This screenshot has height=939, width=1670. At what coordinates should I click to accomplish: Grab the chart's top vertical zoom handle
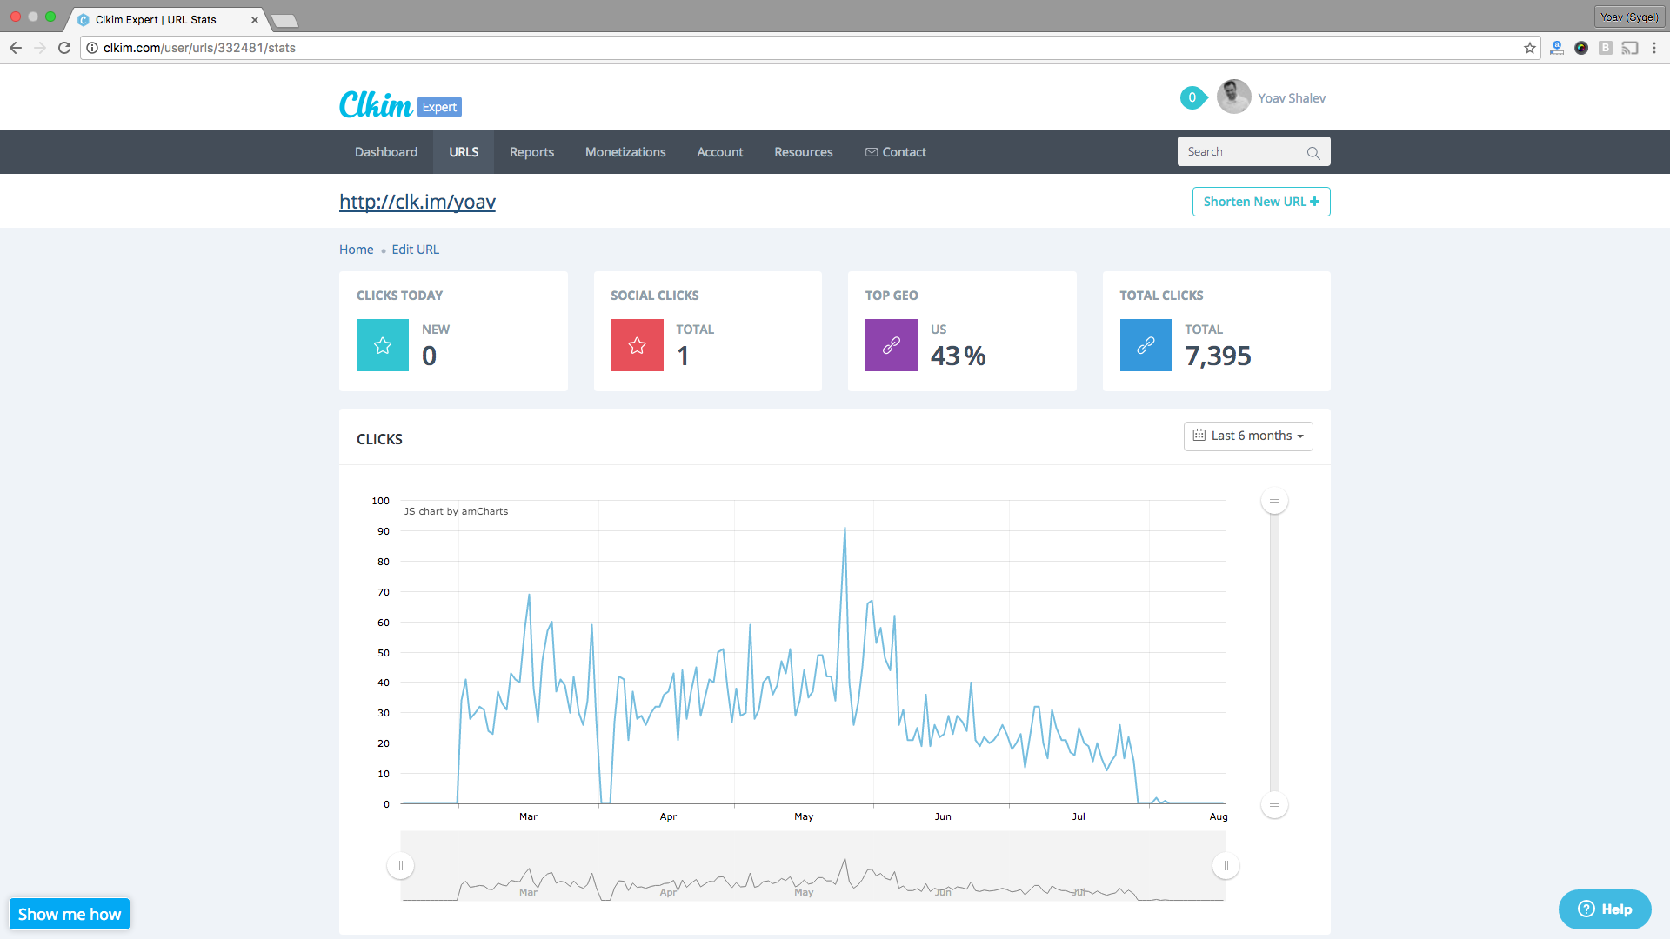(x=1274, y=501)
